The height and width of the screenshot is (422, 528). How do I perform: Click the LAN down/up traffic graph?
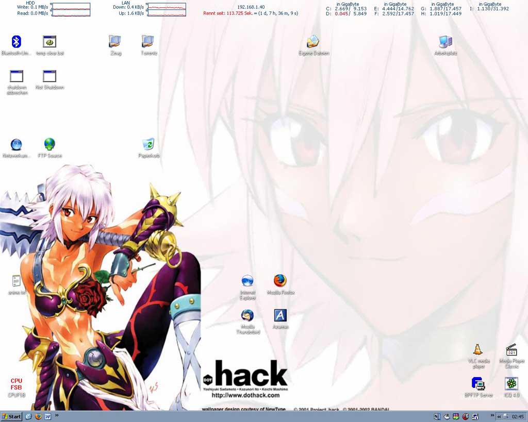(167, 9)
